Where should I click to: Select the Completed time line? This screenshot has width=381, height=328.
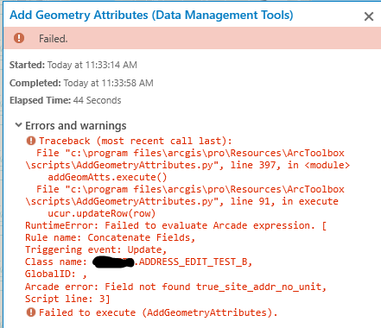(x=81, y=83)
